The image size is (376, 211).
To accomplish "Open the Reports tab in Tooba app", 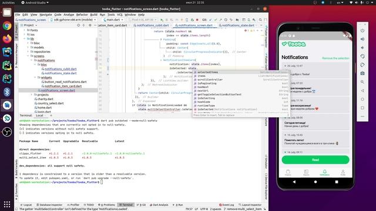I will click(x=306, y=172).
